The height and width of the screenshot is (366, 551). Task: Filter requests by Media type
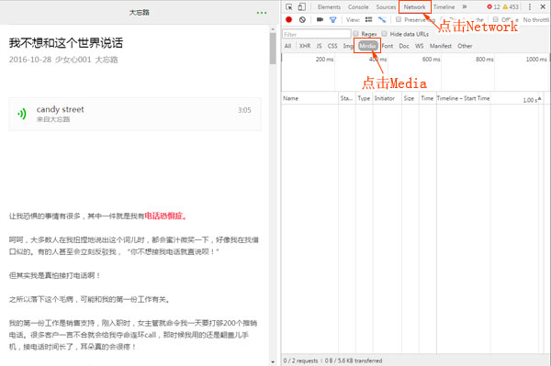tap(367, 46)
